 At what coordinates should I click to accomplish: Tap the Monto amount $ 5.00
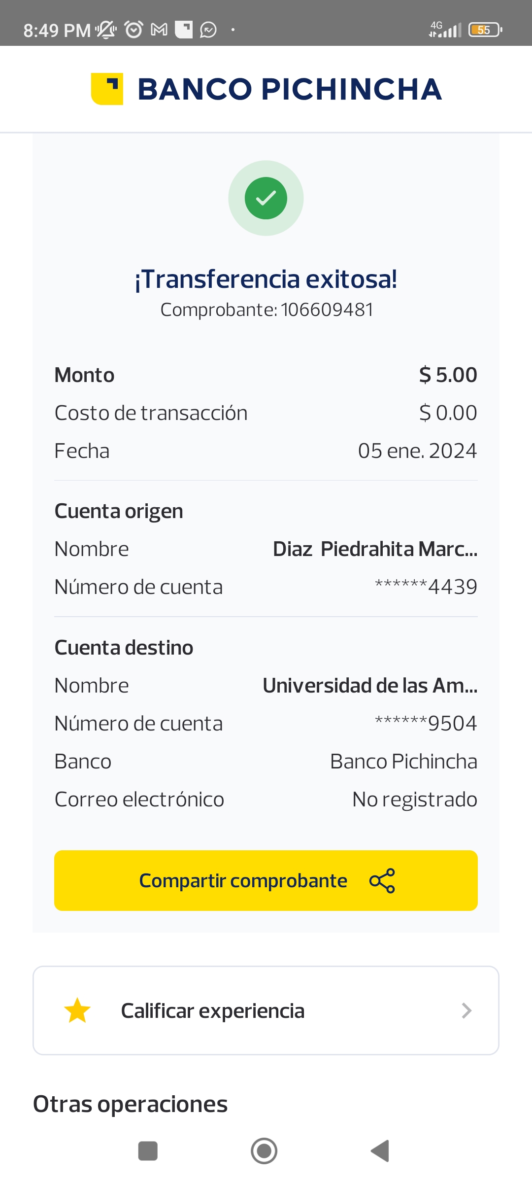click(448, 375)
